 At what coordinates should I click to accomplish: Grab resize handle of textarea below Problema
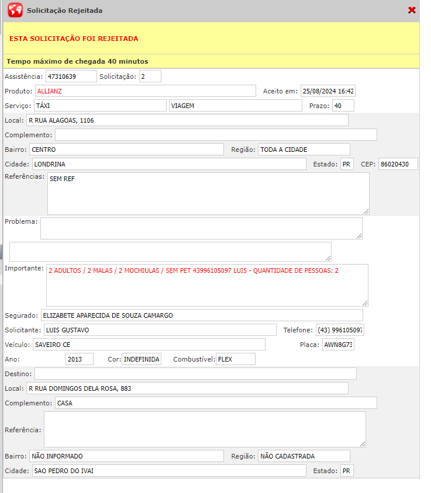click(328, 258)
